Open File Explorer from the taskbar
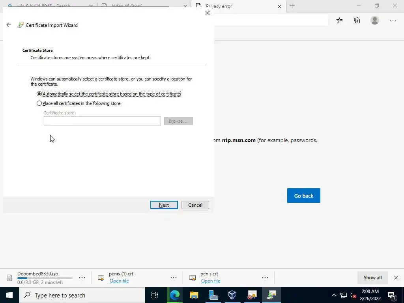 click(194, 295)
